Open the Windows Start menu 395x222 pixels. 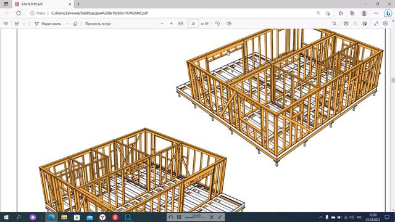click(6, 217)
